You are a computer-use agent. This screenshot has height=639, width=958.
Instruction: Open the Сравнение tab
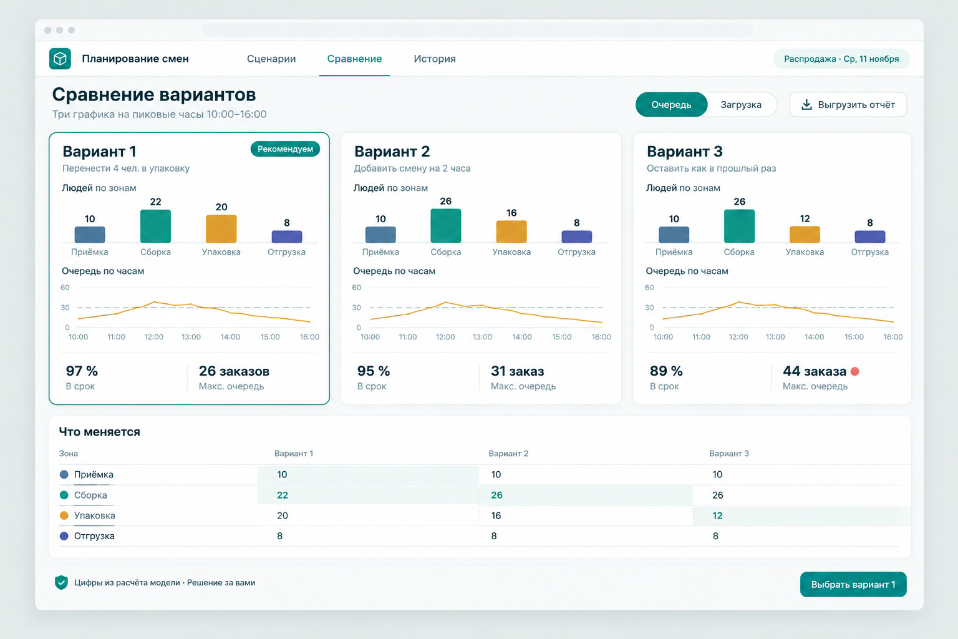pos(354,59)
